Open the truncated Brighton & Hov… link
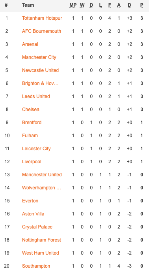 tap(40, 83)
